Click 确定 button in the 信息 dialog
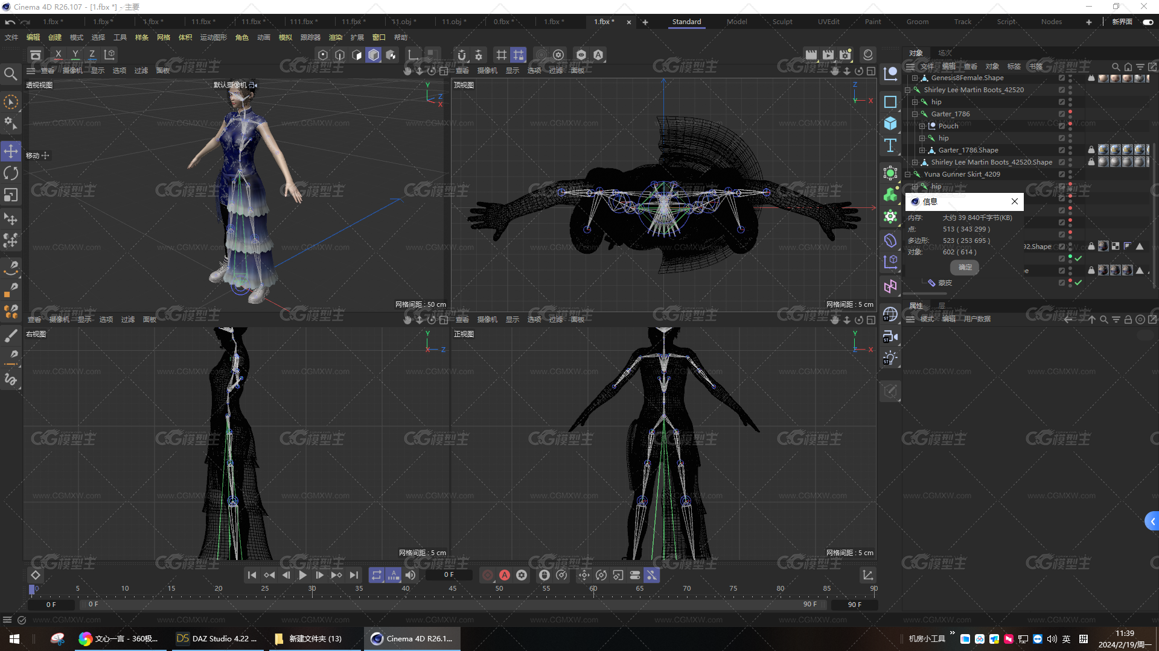This screenshot has width=1159, height=651. [x=965, y=267]
